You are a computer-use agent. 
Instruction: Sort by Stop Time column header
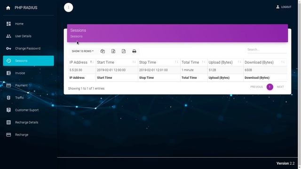[159, 62]
